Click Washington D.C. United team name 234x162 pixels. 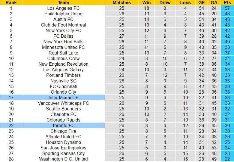coord(63,159)
